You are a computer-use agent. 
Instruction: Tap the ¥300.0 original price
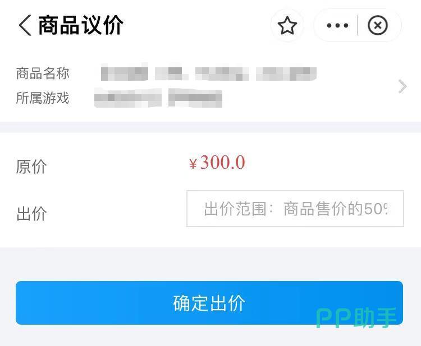pos(217,163)
